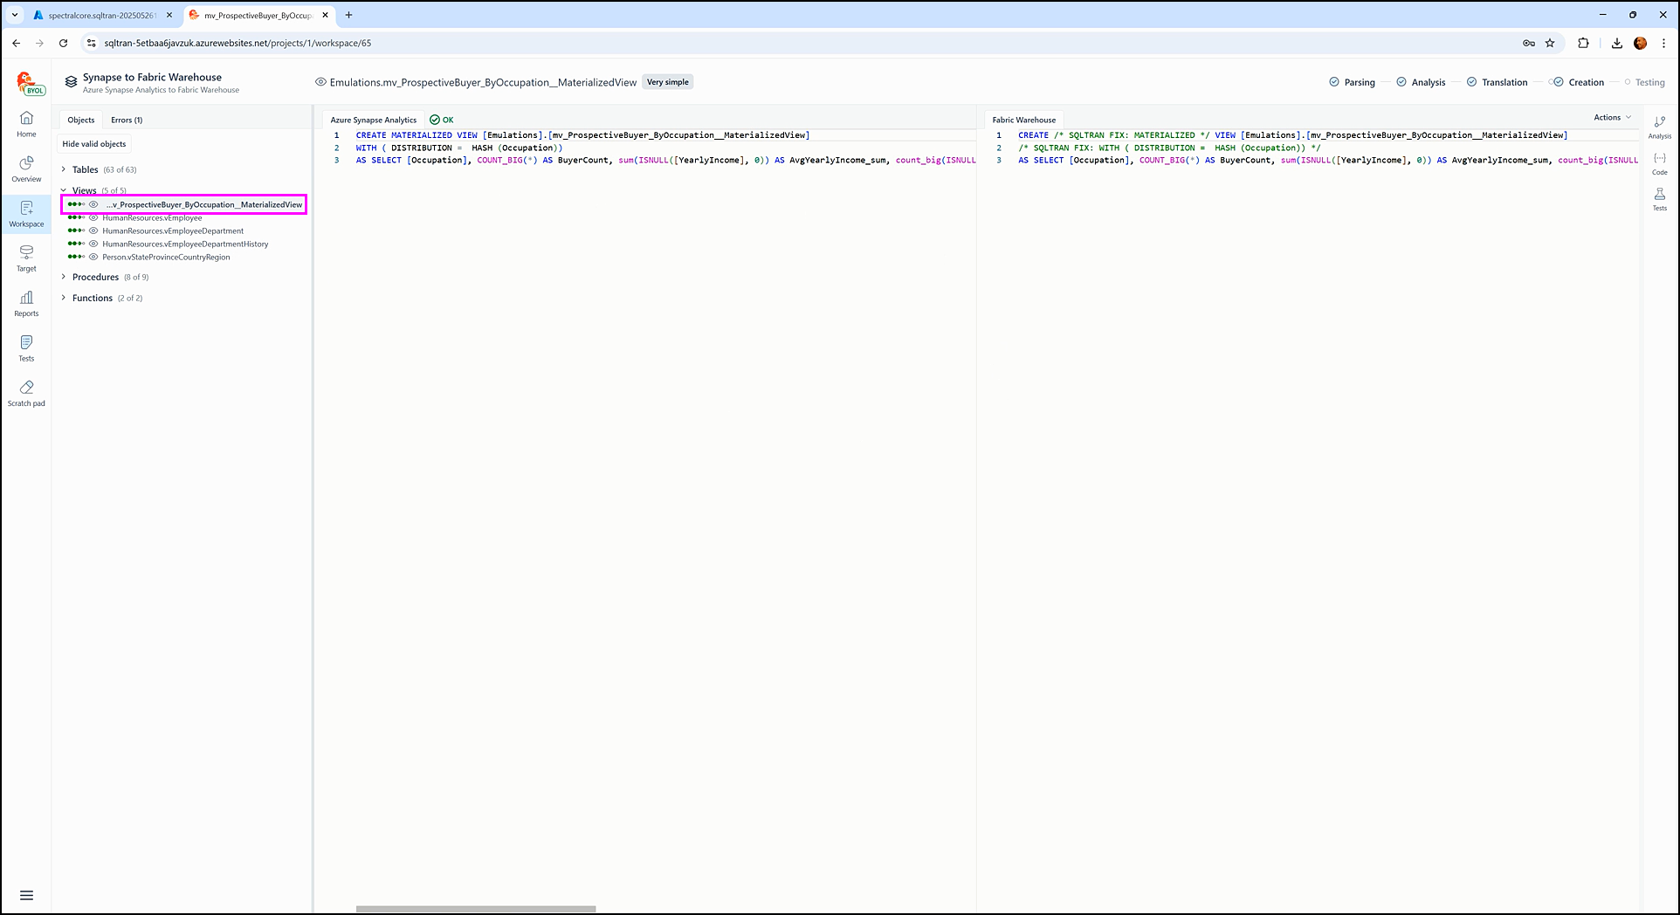
Task: Open Tests in the left sidebar
Action: click(x=26, y=348)
